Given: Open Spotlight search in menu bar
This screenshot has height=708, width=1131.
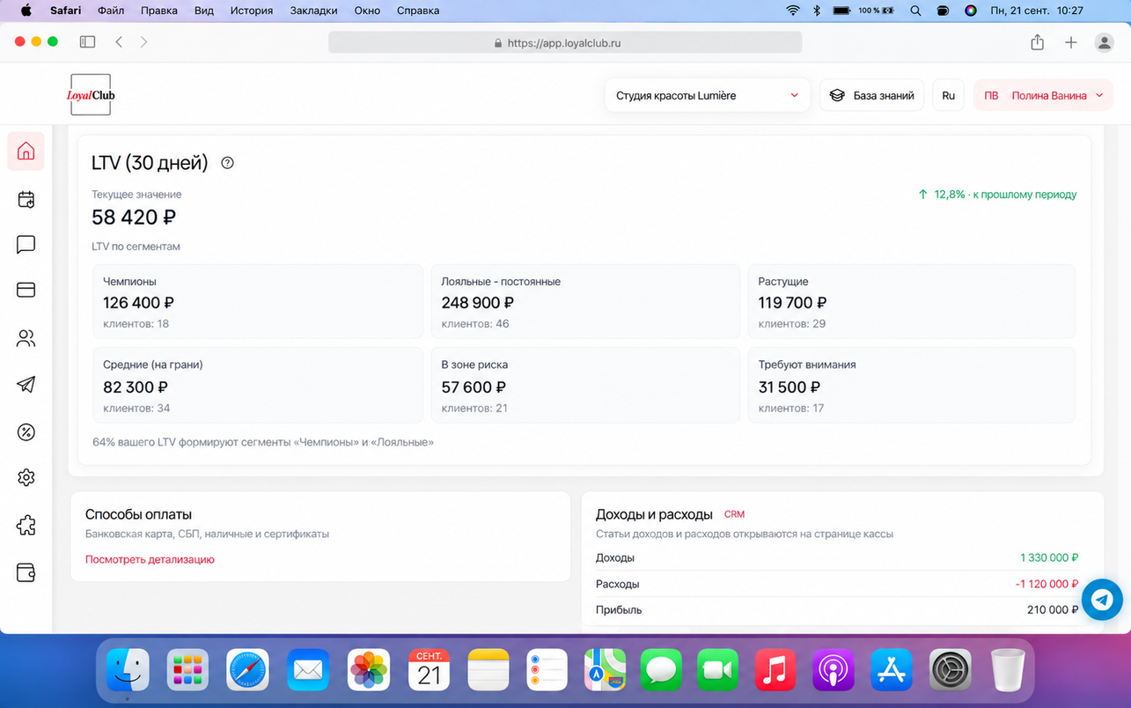Looking at the screenshot, I should 915,11.
